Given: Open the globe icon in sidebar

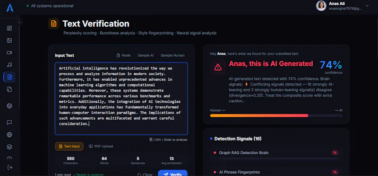Looking at the screenshot, I should click(x=9, y=134).
